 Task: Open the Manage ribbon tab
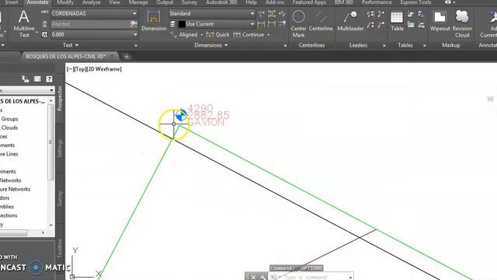tap(138, 2)
